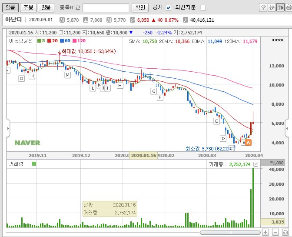The image size is (292, 237).
Task: Click the 2019.11 axis date label
Action: click(38, 155)
